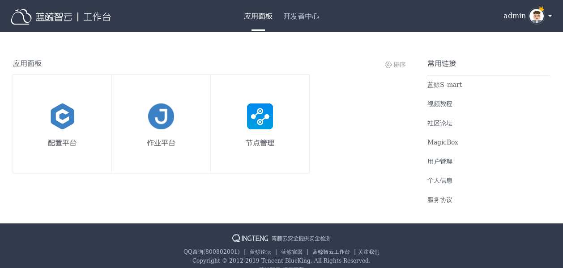563x268 pixels.
Task: Open the 节点管理 node icon
Action: (260, 116)
